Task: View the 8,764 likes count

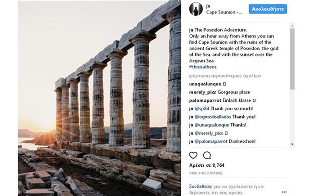Action: pyautogui.click(x=207, y=165)
